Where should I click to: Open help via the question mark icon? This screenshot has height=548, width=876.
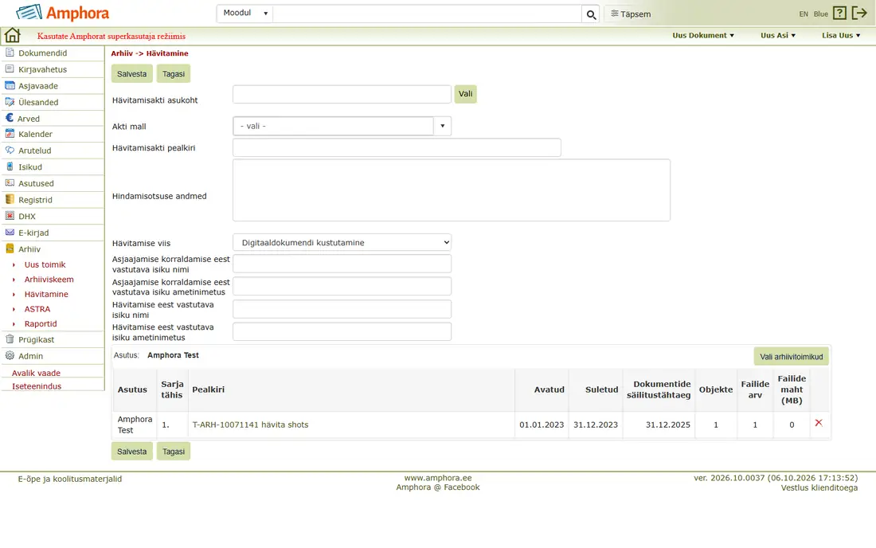pyautogui.click(x=839, y=14)
